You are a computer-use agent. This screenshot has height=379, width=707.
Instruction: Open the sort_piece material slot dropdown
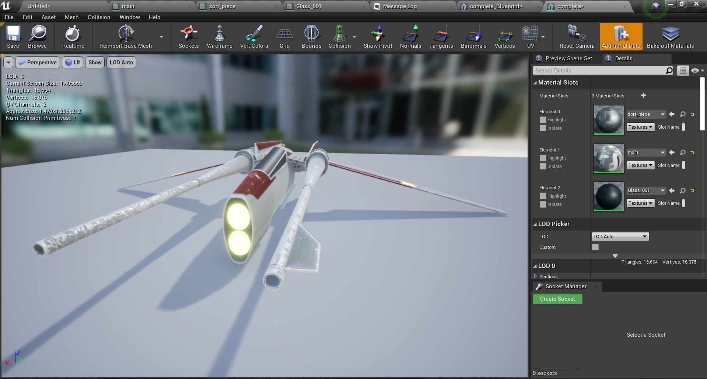coord(645,114)
